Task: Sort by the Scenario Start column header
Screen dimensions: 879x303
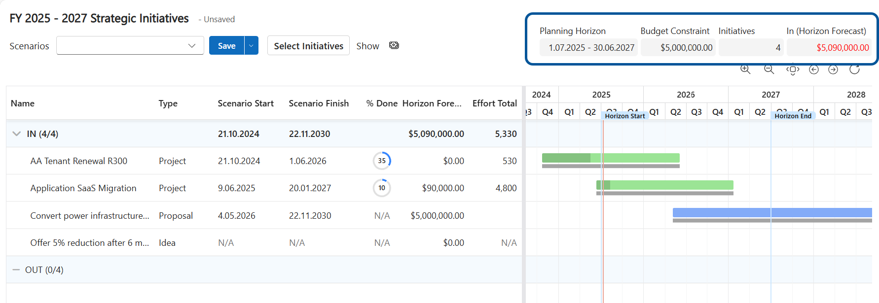Action: (x=245, y=103)
